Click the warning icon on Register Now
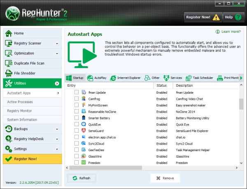 click(216, 17)
